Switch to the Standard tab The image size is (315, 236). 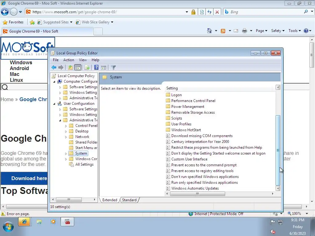click(x=129, y=200)
